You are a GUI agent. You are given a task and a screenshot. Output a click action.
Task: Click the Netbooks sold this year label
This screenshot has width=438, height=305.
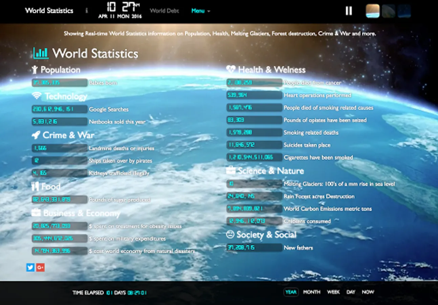point(117,122)
